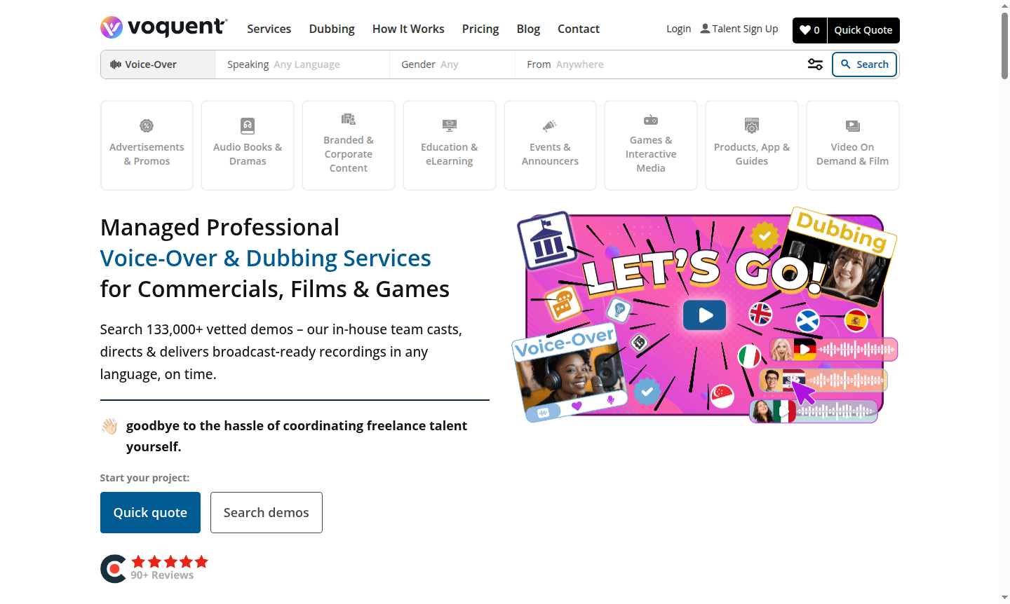Go to the Pricing page

tap(480, 29)
